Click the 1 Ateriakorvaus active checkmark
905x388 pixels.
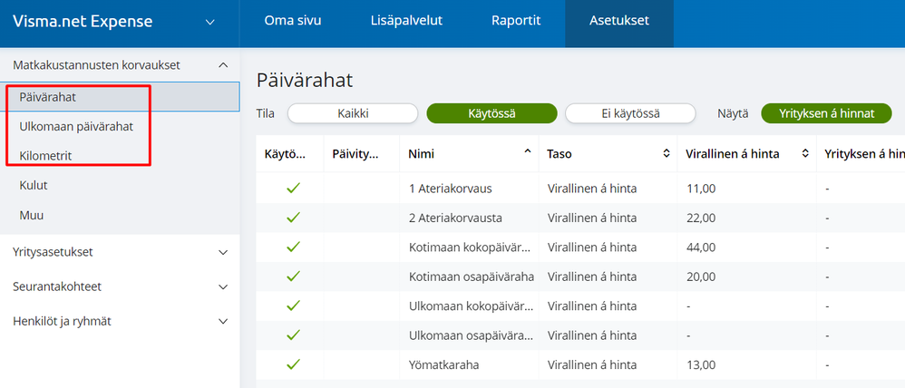(x=294, y=188)
